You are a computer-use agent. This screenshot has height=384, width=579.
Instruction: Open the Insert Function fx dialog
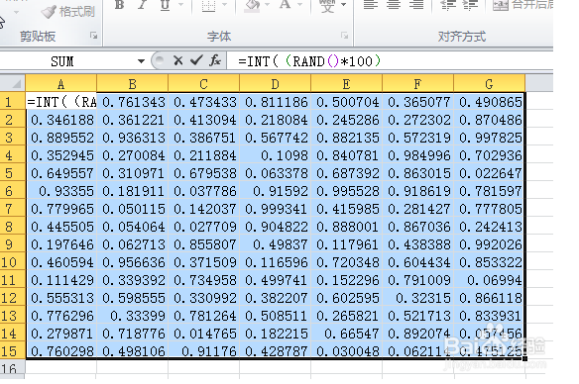point(215,60)
